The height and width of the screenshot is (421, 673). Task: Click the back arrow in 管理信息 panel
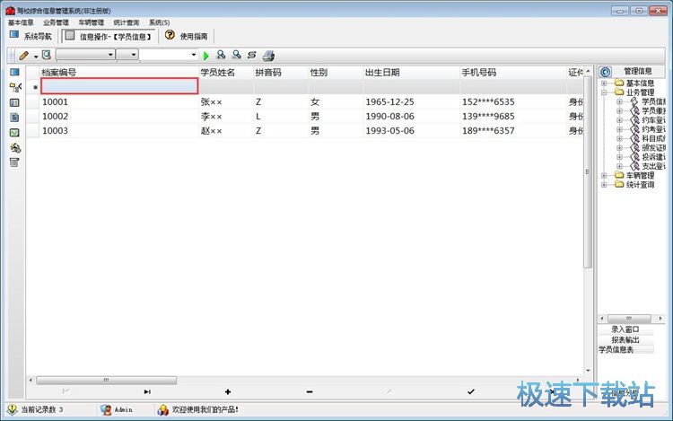605,72
